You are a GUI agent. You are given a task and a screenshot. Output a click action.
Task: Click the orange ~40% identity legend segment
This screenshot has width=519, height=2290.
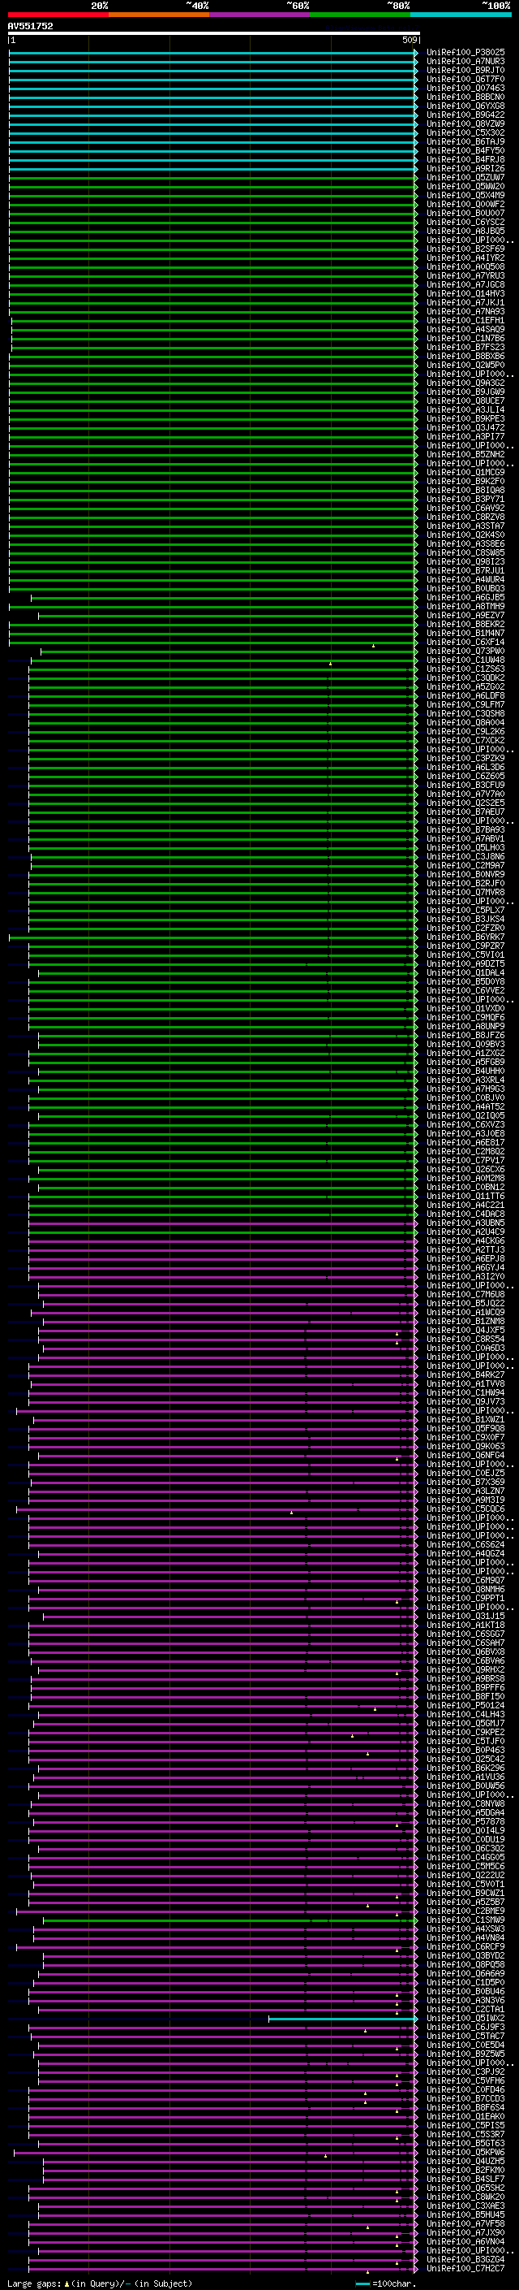(159, 15)
